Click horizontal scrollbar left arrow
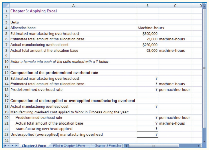Image resolution: width=209 pixels, height=150 pixels. (126, 146)
